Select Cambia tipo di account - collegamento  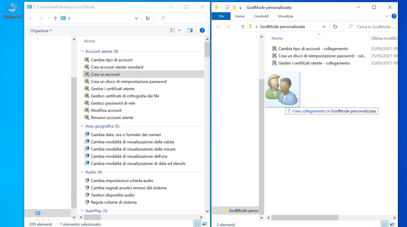click(x=310, y=49)
